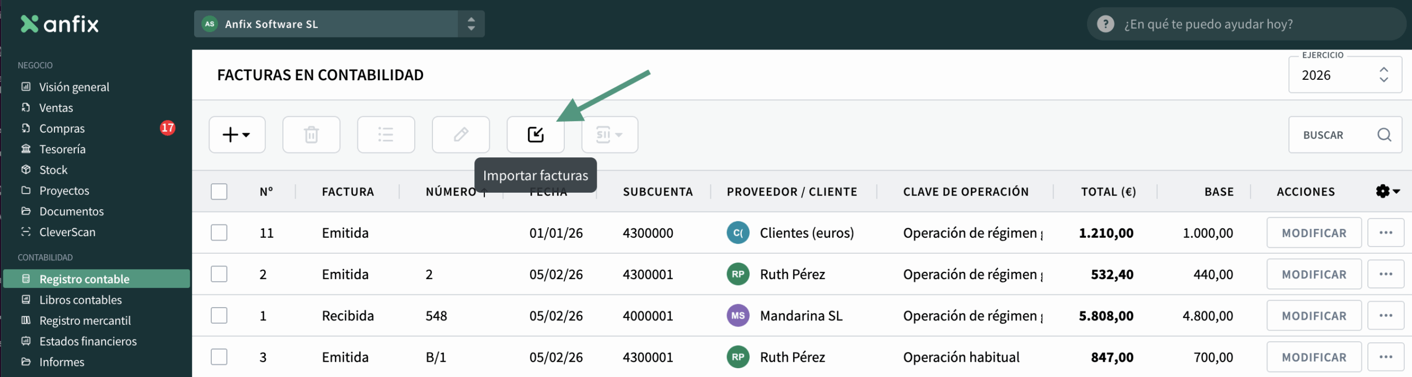The width and height of the screenshot is (1412, 377).
Task: Open Compras in the sidebar
Action: [x=62, y=128]
